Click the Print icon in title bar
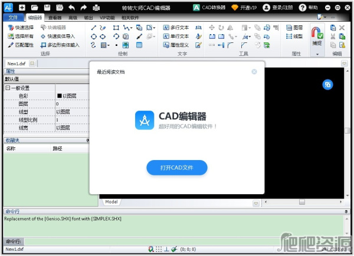This screenshot has height=256, width=354. pyautogui.click(x=96, y=8)
